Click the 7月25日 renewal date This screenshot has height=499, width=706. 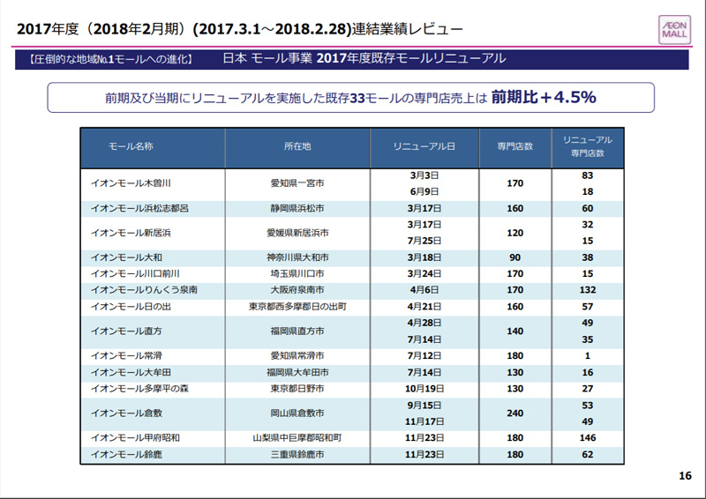[424, 241]
